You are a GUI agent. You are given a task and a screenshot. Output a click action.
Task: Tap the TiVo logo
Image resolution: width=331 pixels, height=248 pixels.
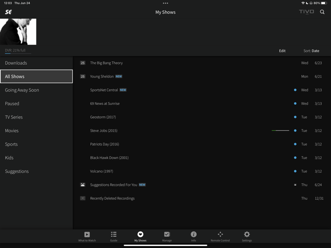306,12
